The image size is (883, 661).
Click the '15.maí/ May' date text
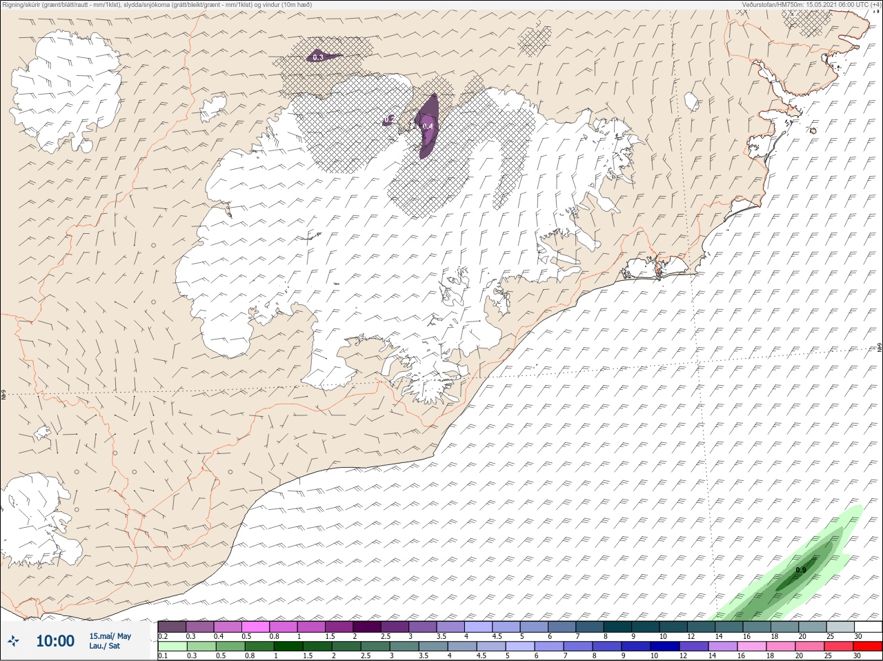click(110, 636)
